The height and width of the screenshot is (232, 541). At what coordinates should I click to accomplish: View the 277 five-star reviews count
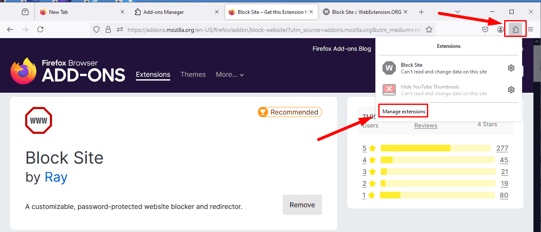pos(502,148)
